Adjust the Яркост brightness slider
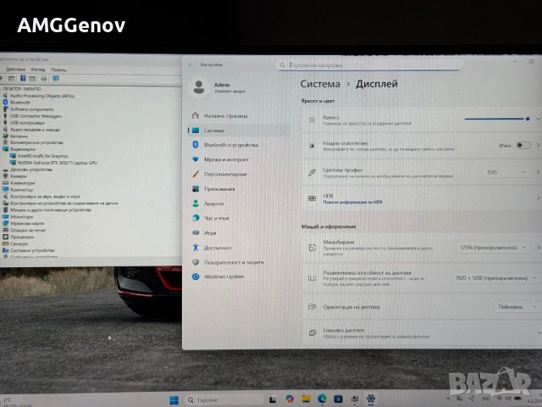Viewport: 542px width, 407px height. pyautogui.click(x=497, y=119)
